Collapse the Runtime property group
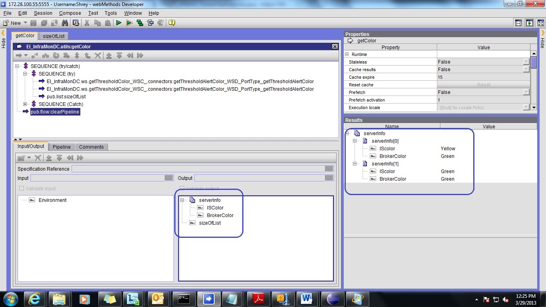Viewport: 546px width, 307px height. pyautogui.click(x=347, y=54)
